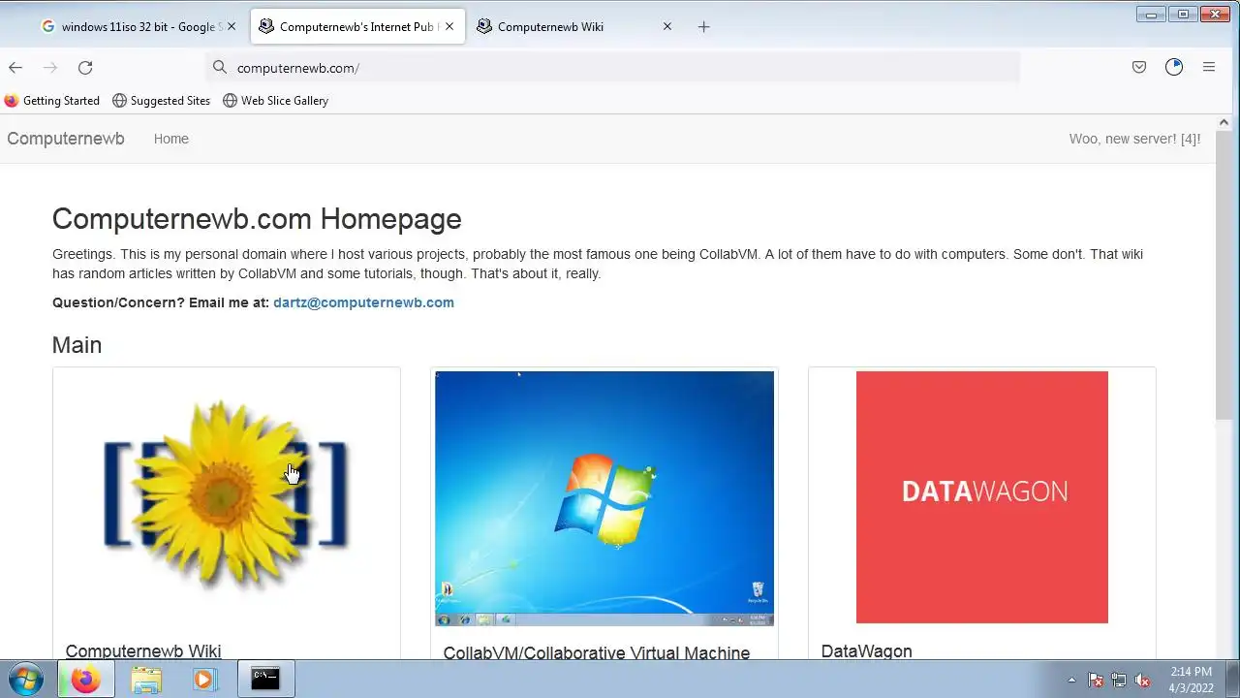Close the Google Search tab
This screenshot has width=1240, height=698.
232,26
